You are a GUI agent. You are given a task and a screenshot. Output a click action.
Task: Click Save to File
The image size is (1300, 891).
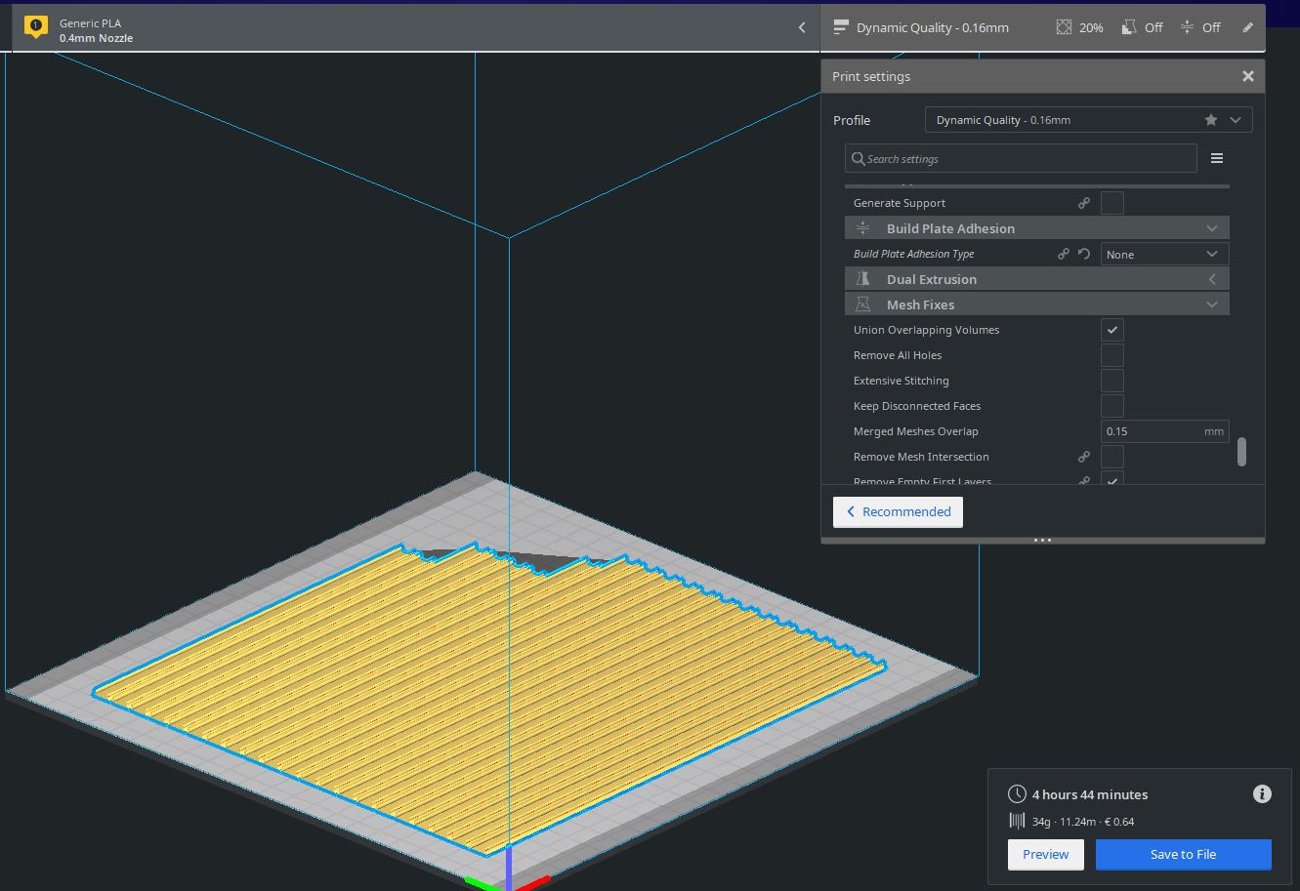pos(1183,854)
